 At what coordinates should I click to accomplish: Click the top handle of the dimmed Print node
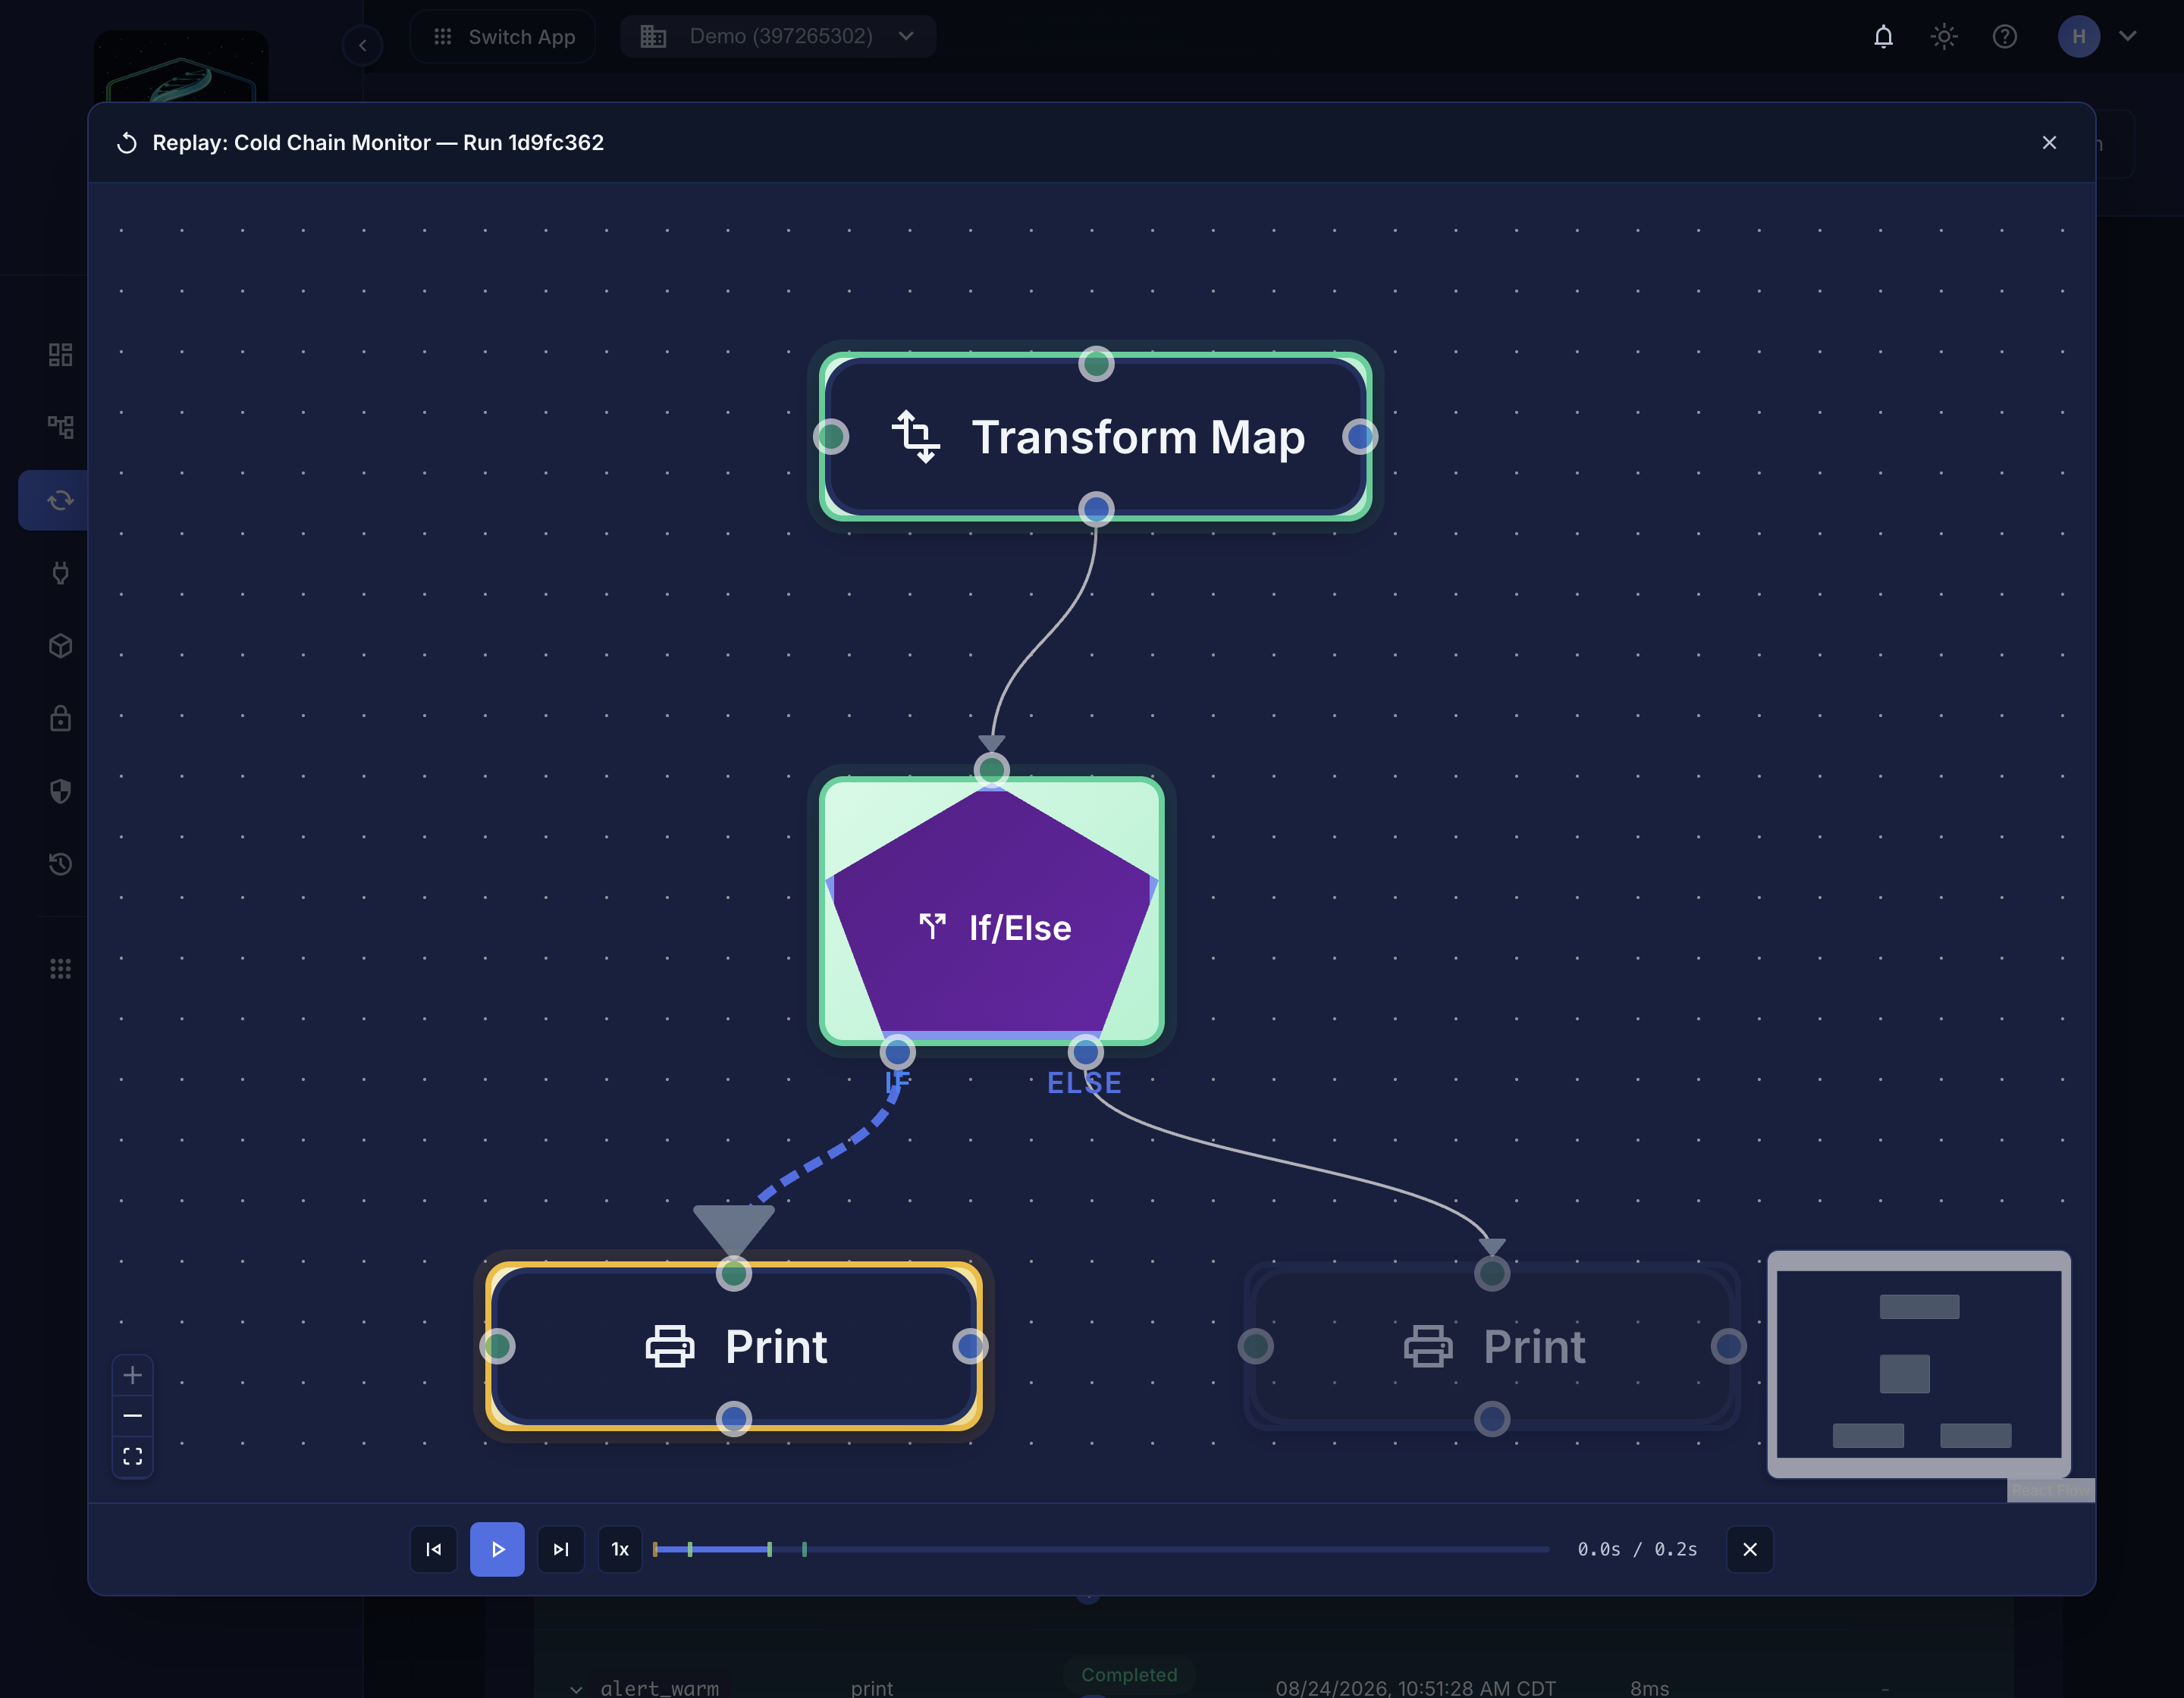point(1492,1274)
